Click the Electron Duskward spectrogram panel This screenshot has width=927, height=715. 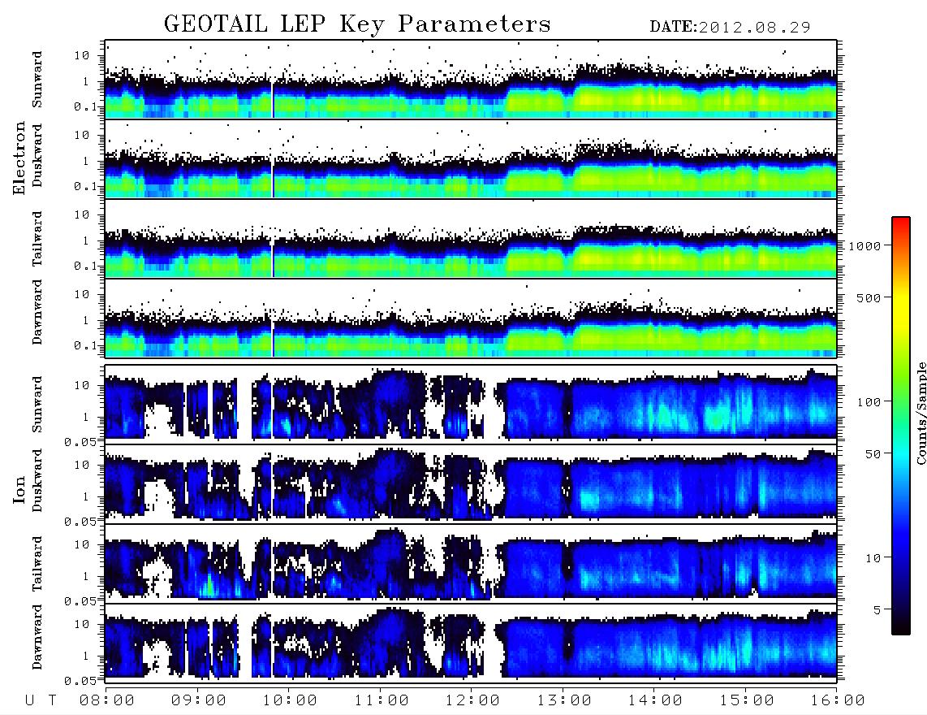click(x=471, y=159)
